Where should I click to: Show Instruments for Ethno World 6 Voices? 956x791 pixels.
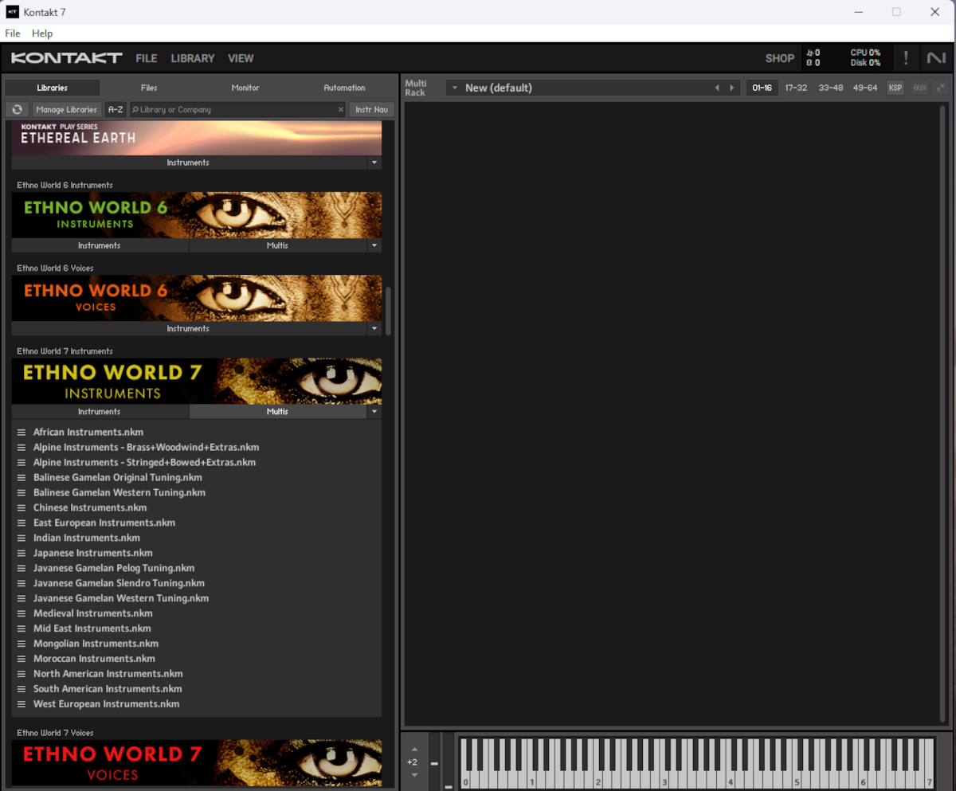pyautogui.click(x=189, y=328)
